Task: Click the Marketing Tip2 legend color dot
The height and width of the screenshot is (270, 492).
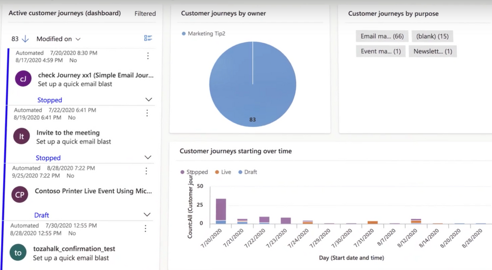Action: pyautogui.click(x=184, y=33)
